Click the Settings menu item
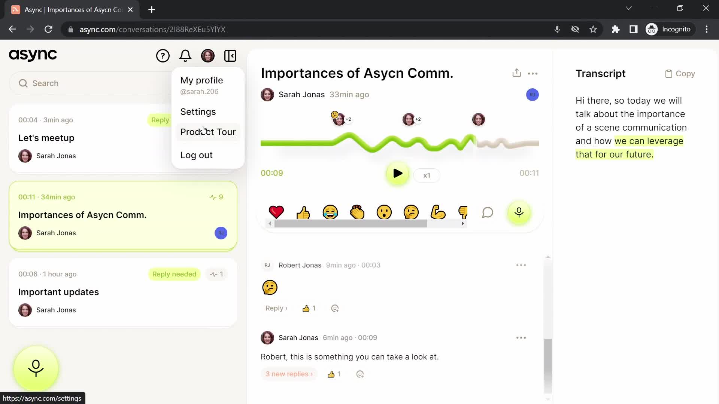This screenshot has height=404, width=719. coord(198,111)
